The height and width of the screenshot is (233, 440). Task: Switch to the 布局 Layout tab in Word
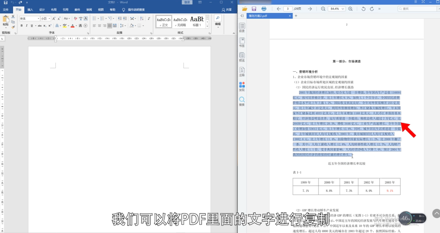point(54,9)
